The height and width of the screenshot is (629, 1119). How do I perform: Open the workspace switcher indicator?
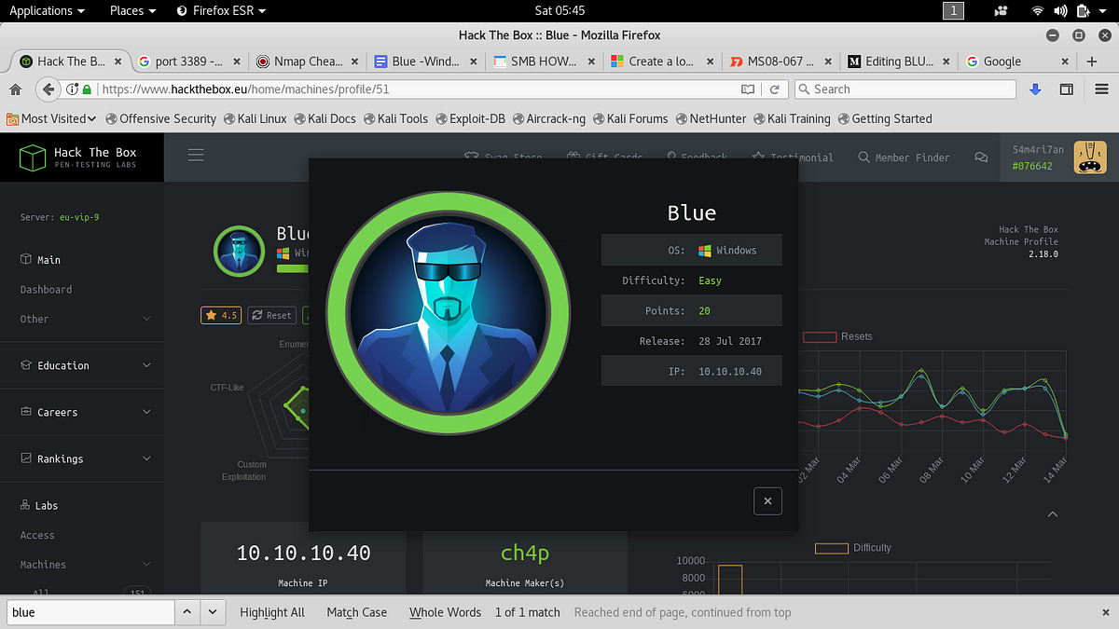954,10
